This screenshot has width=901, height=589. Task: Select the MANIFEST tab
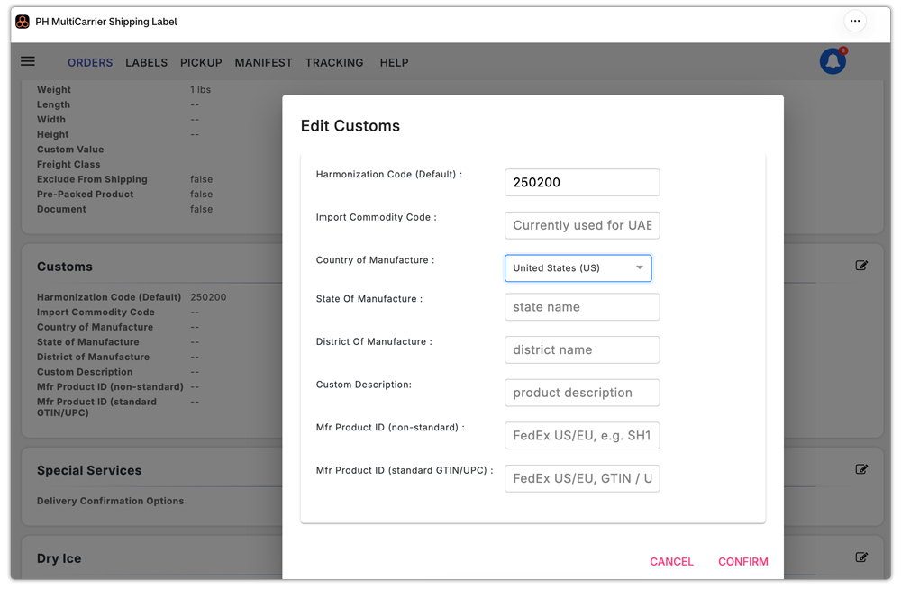click(x=263, y=63)
